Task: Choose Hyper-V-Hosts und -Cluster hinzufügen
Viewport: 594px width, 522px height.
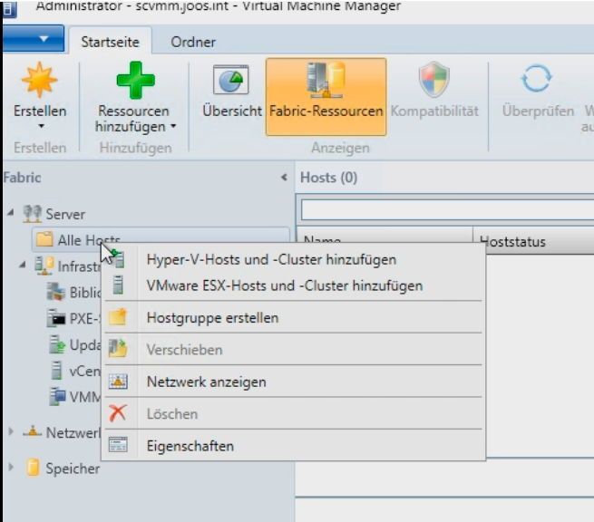Action: (x=294, y=259)
